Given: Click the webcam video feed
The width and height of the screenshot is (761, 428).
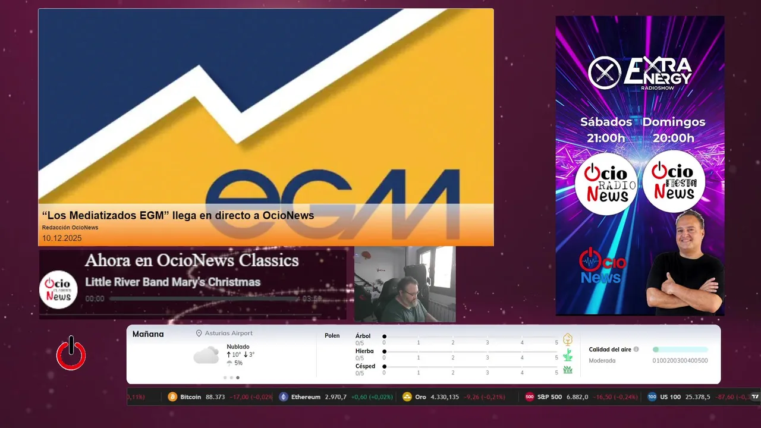Looking at the screenshot, I should click(x=405, y=284).
